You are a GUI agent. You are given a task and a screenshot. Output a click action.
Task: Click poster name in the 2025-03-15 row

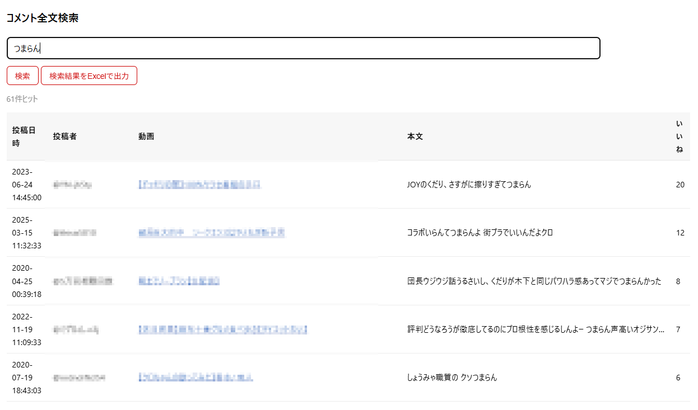[x=75, y=233]
